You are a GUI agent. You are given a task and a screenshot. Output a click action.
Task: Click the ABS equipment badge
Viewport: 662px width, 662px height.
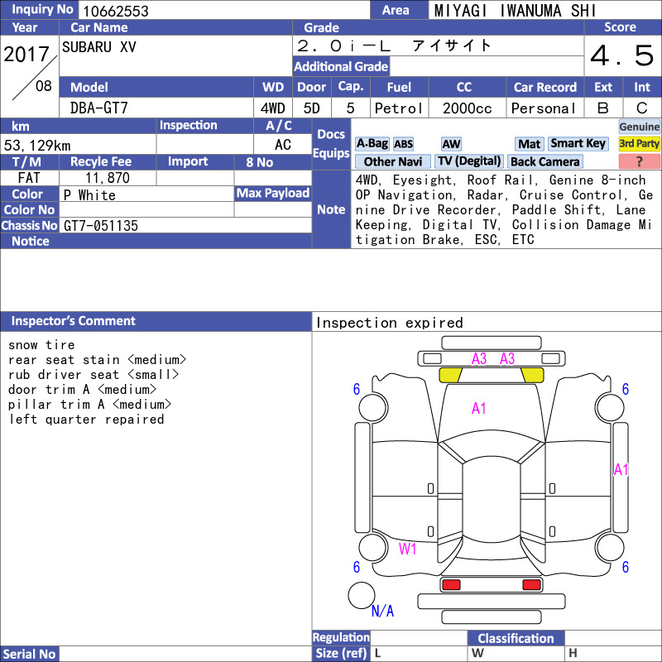403,144
